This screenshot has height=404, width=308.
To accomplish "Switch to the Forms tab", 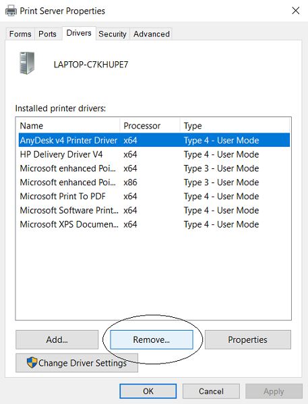I will [20, 34].
